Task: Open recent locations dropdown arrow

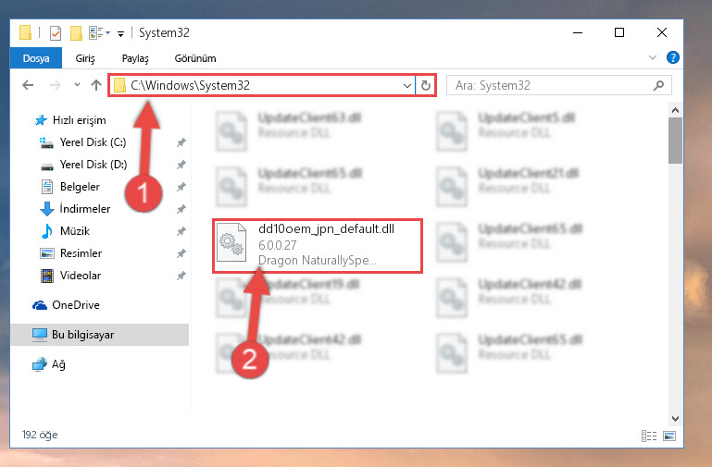Action: click(x=77, y=85)
